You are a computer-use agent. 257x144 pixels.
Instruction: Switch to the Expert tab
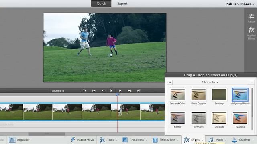point(122,4)
